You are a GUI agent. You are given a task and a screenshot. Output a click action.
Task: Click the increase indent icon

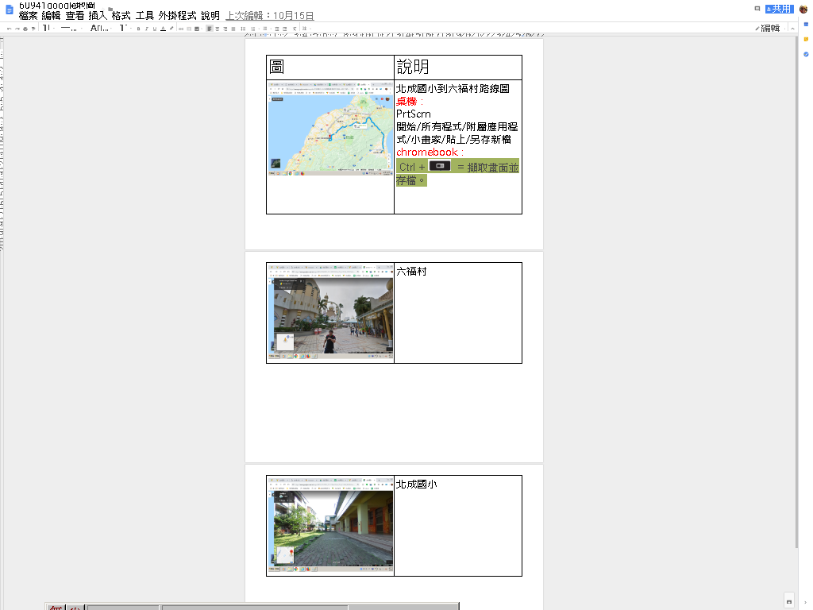coord(285,29)
